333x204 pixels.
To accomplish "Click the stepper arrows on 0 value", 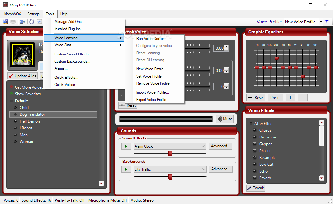I will tap(226, 86).
